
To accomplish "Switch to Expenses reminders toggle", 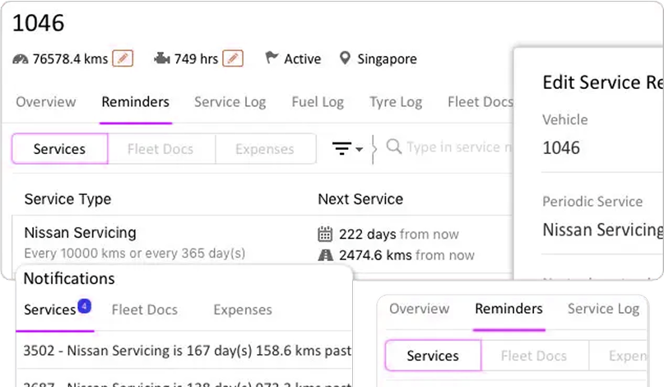I will 264,149.
